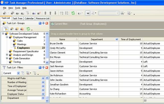This screenshot has width=164, height=104.
Task: Click the funnel clear-filter icon in main toolbar
Action: (28, 13)
